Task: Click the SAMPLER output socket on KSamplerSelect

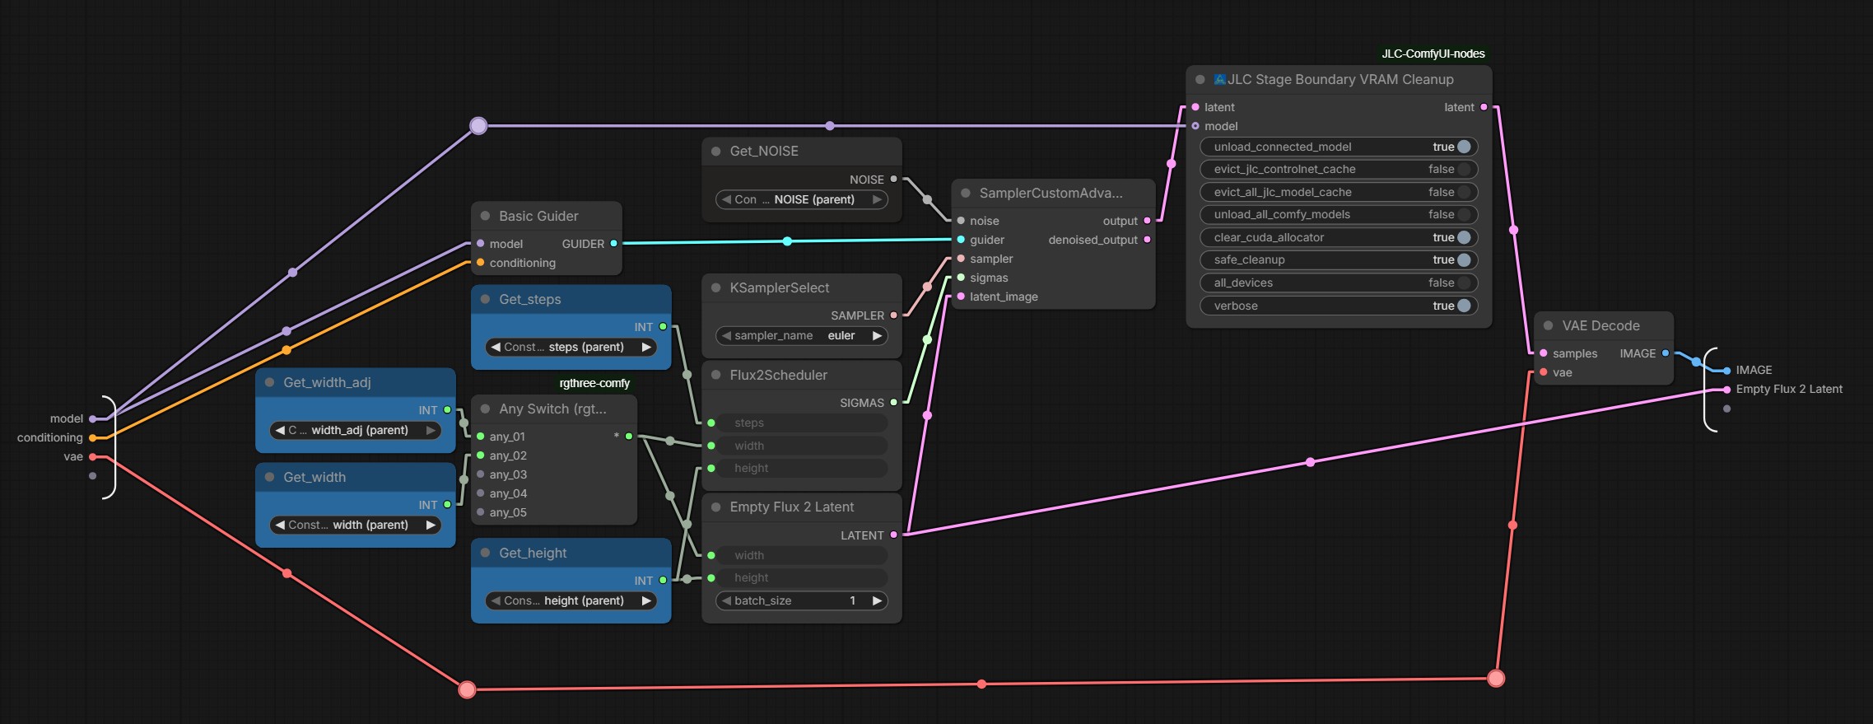Action: pyautogui.click(x=893, y=315)
